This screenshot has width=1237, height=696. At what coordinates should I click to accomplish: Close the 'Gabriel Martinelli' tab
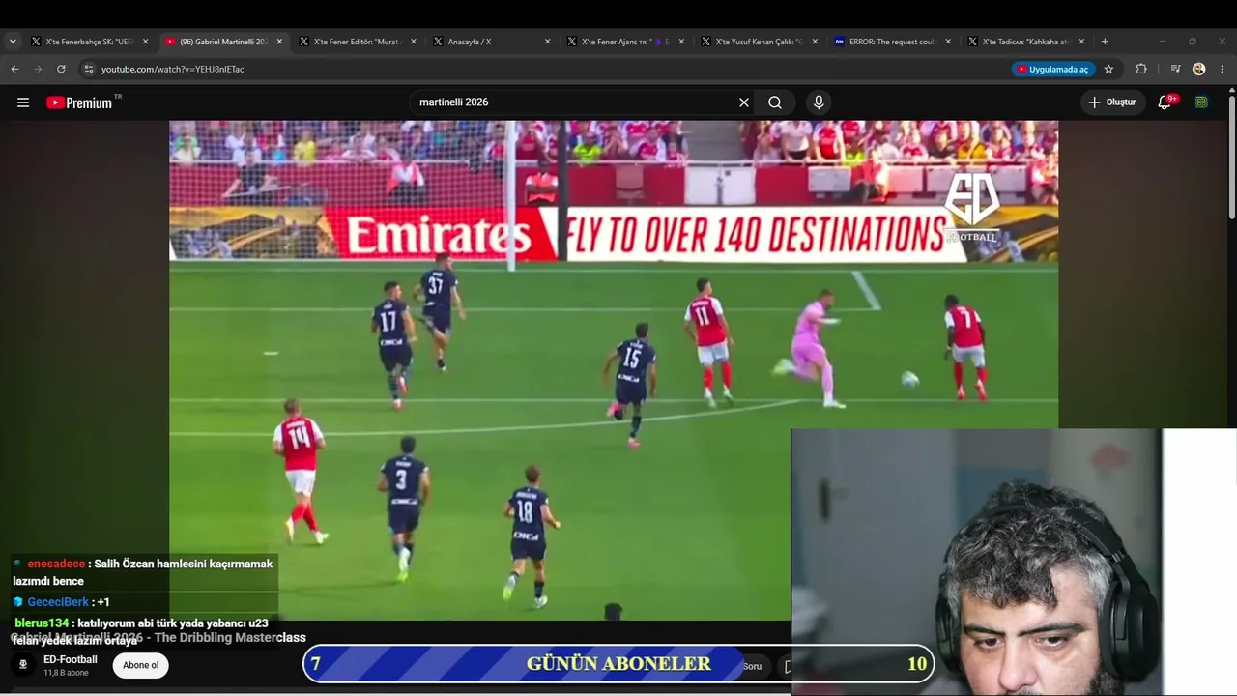279,42
